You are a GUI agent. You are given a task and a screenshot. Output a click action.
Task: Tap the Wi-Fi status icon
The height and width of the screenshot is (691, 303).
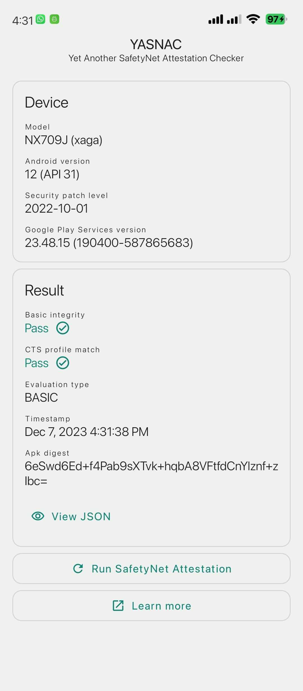pos(253,19)
